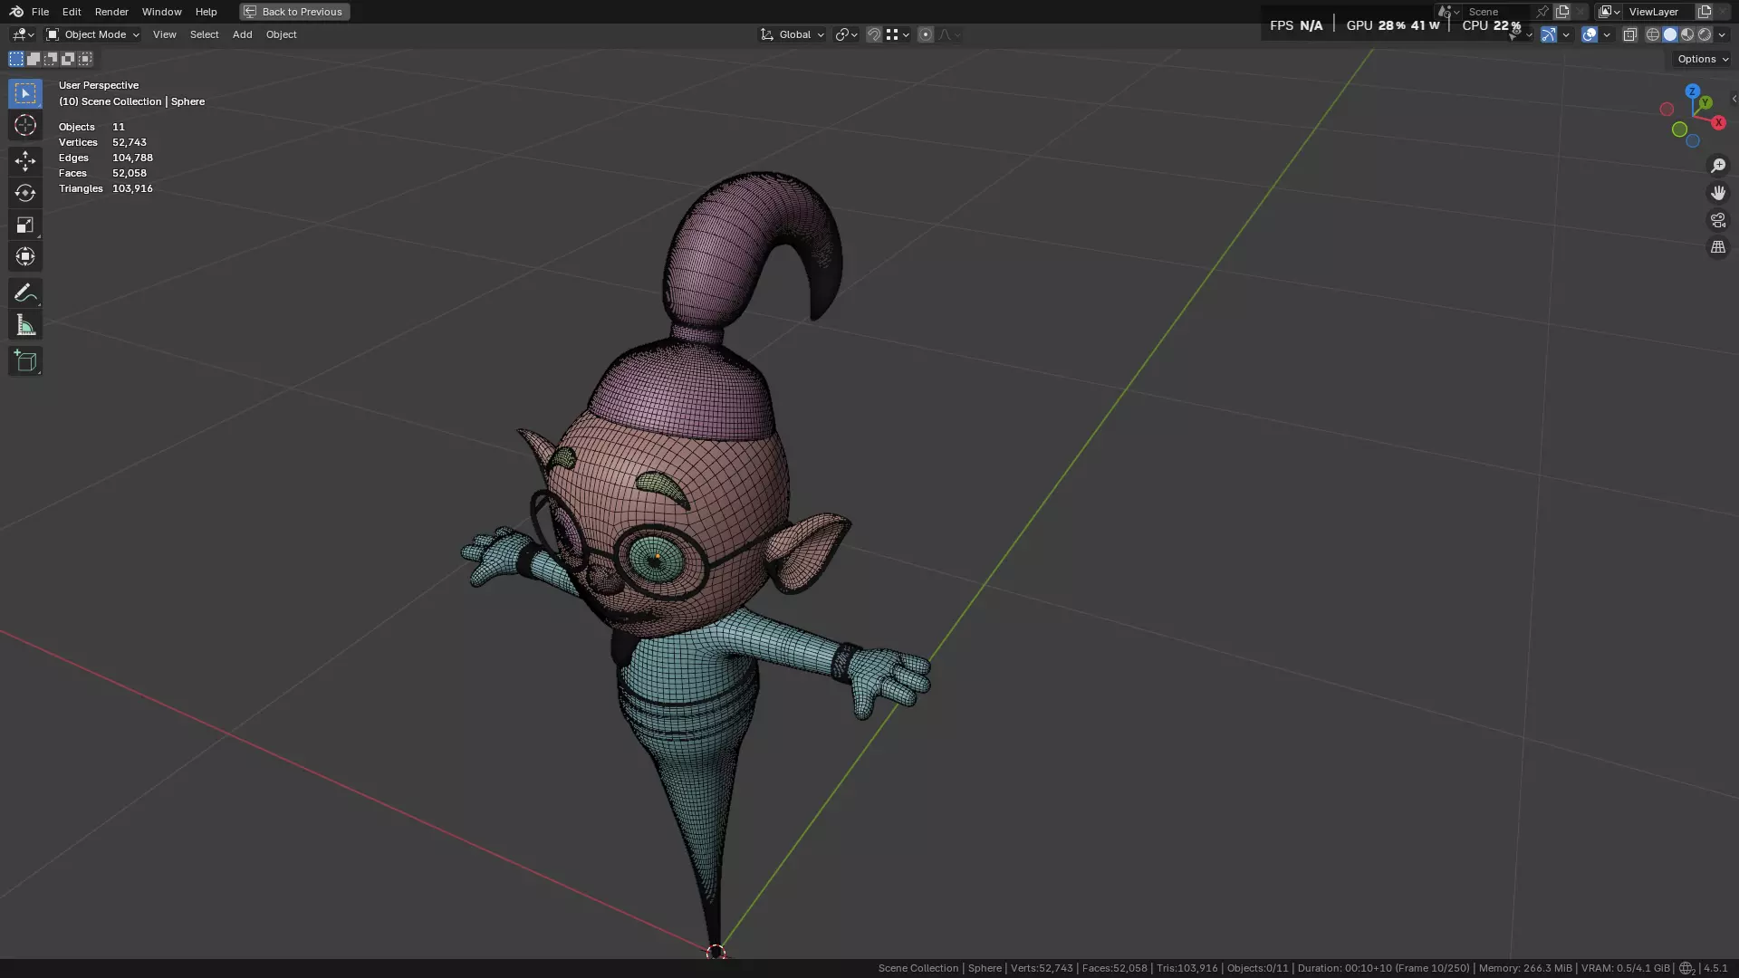Image resolution: width=1739 pixels, height=978 pixels.
Task: Open the viewport Select menu
Action: click(204, 34)
